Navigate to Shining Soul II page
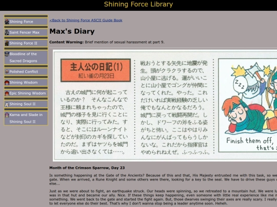This screenshot has height=207, width=277. [26, 104]
